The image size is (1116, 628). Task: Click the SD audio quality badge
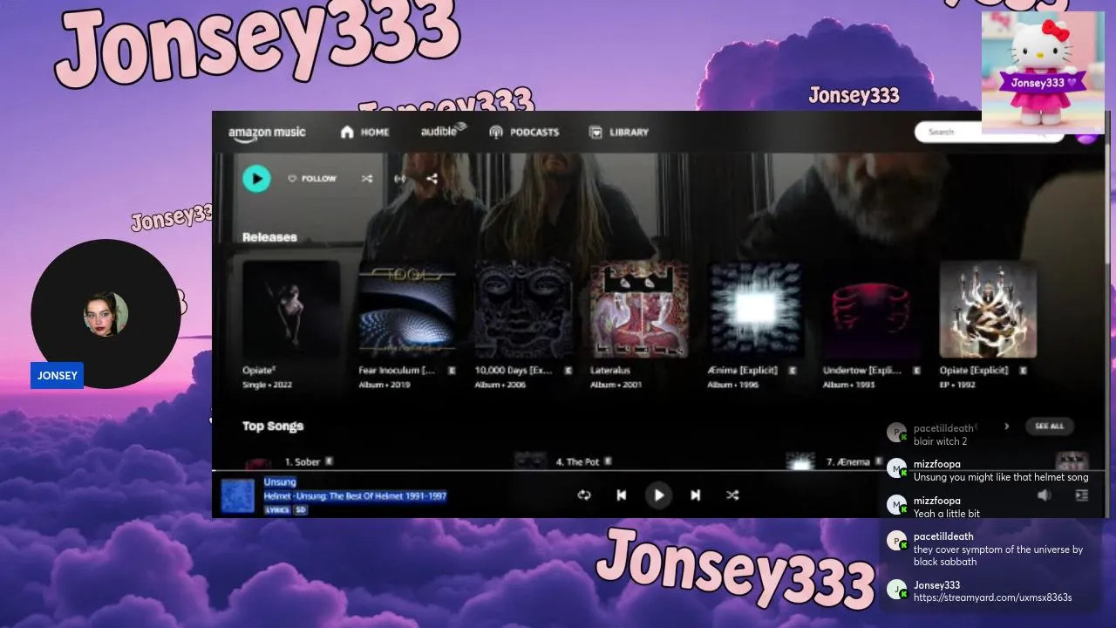(x=300, y=510)
